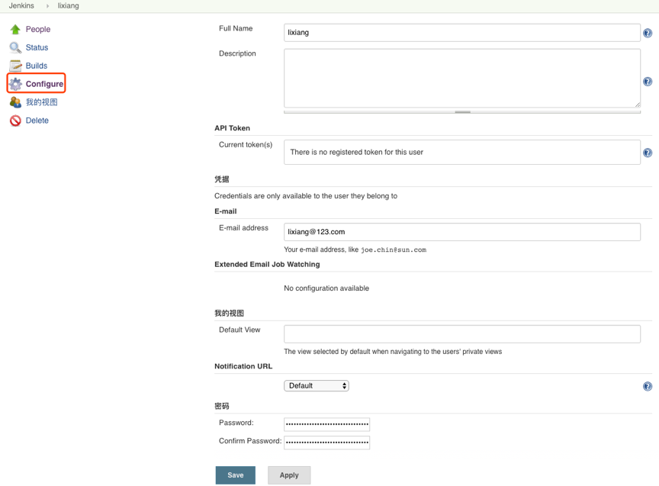Show help for Notification URL
This screenshot has height=486, width=659.
(648, 386)
